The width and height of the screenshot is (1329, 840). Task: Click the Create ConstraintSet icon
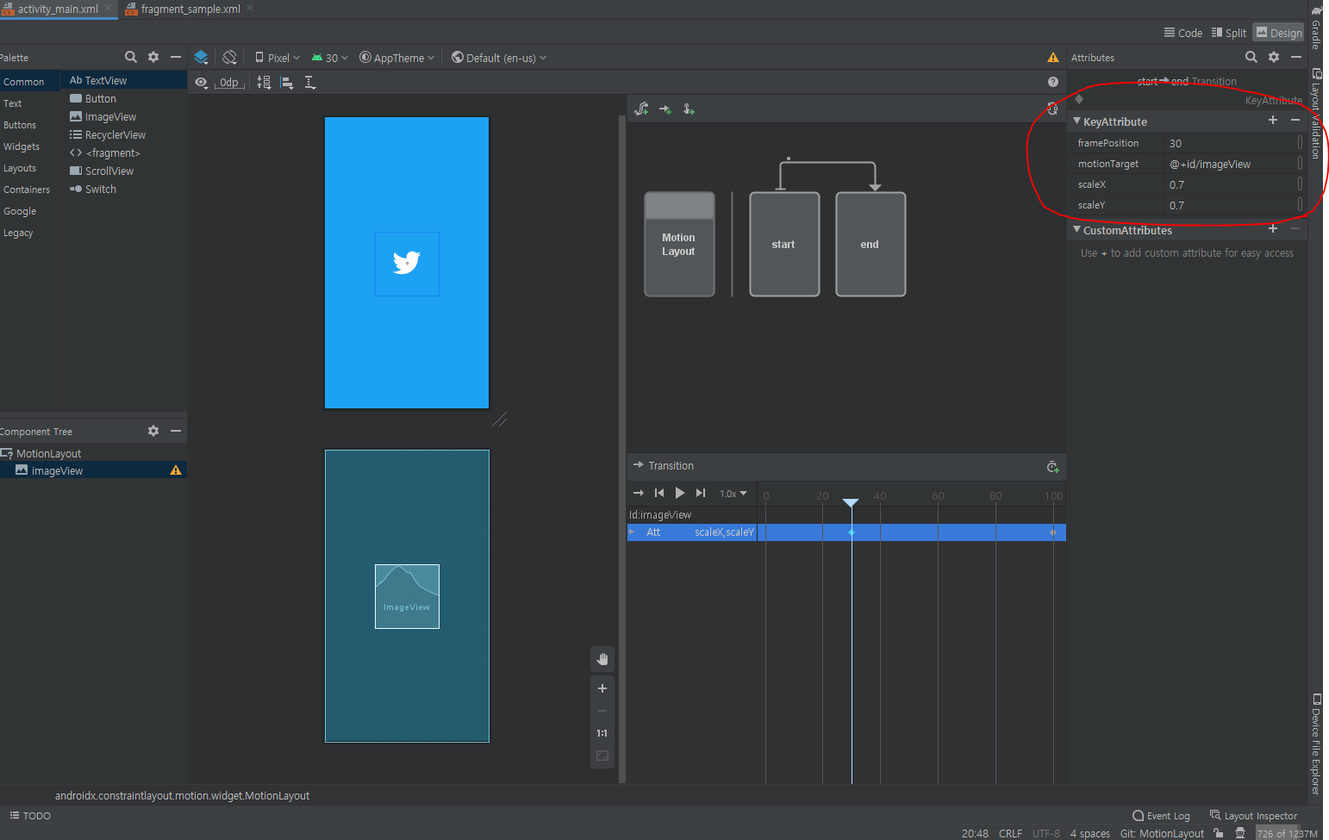tap(641, 109)
